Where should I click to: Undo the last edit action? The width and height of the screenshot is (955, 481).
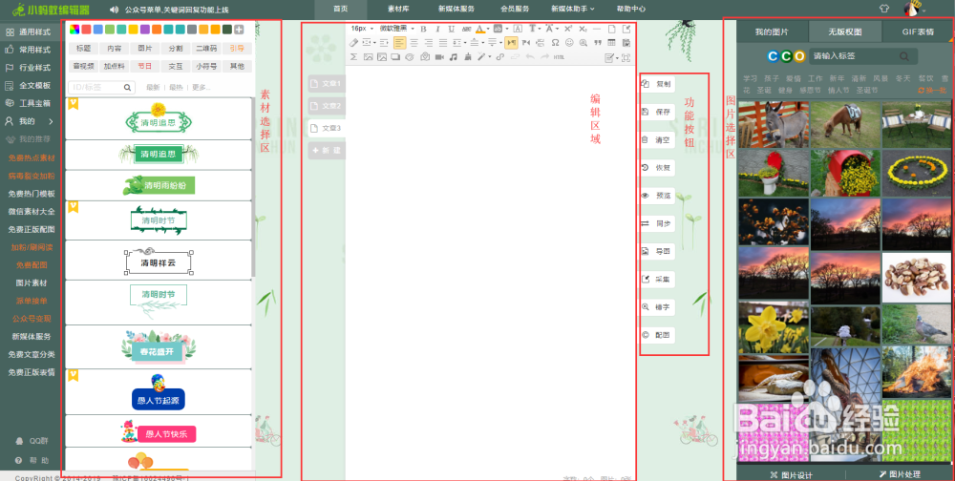tap(530, 57)
